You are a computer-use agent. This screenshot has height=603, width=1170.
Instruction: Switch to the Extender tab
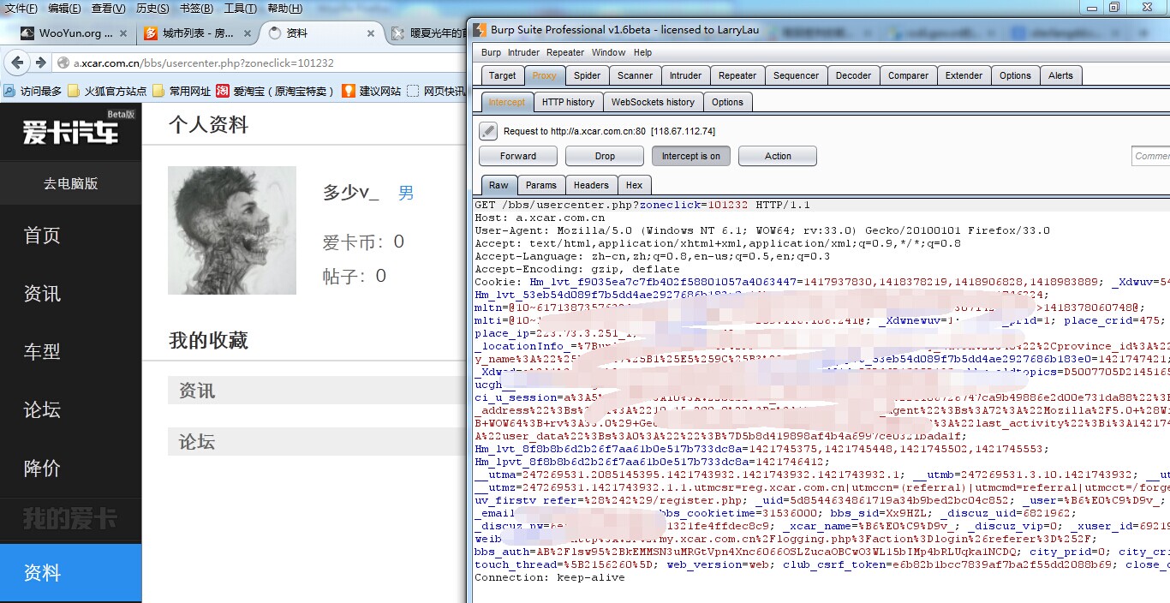(964, 75)
